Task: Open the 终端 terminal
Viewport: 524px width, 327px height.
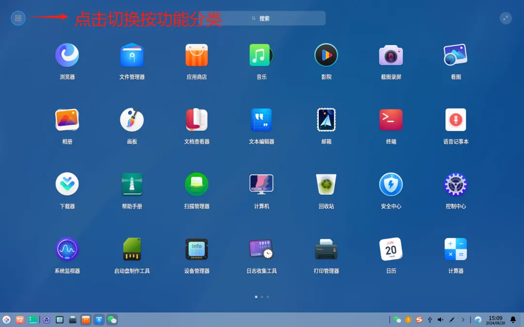Action: coord(391,120)
